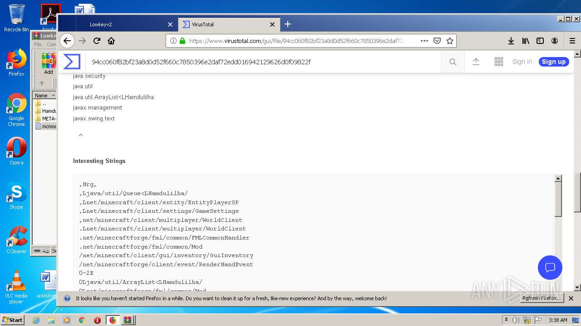This screenshot has height=326, width=581.
Task: Click WinRAR Add toolbar icon
Action: (x=49, y=64)
